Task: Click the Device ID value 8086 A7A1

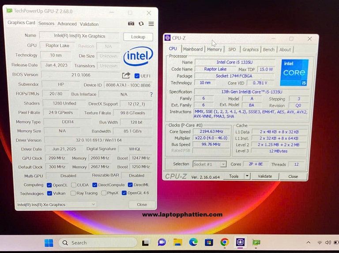Action: click(x=128, y=85)
